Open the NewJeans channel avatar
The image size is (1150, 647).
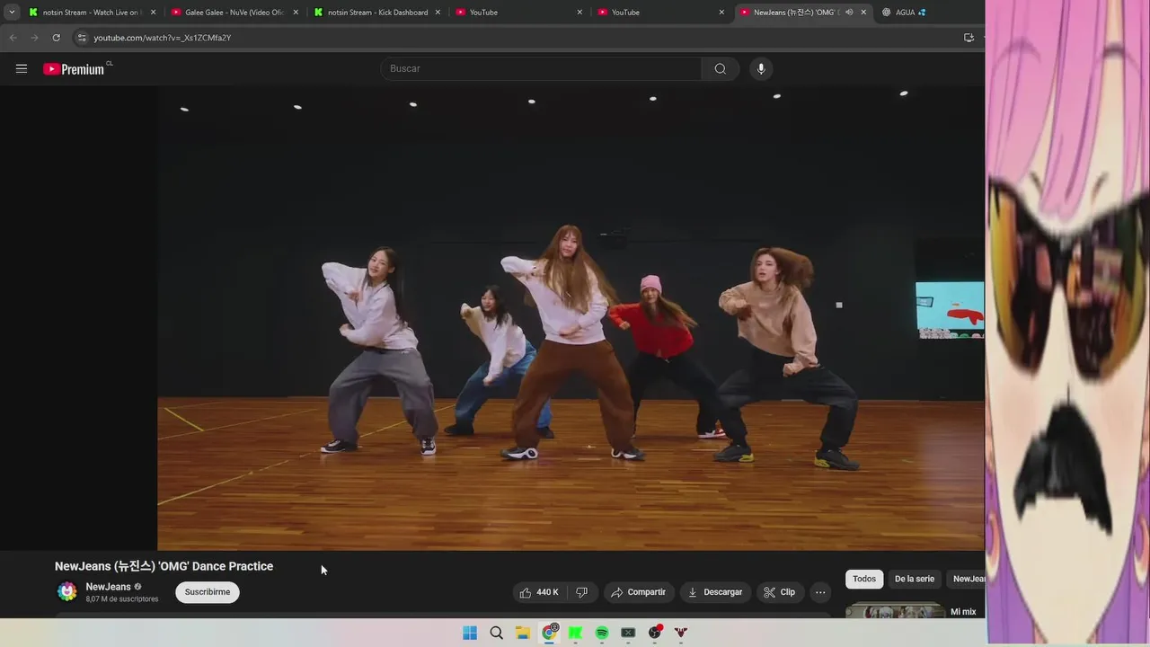67,591
